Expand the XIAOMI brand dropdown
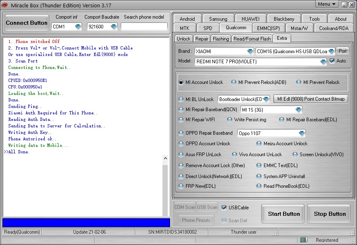 point(250,51)
